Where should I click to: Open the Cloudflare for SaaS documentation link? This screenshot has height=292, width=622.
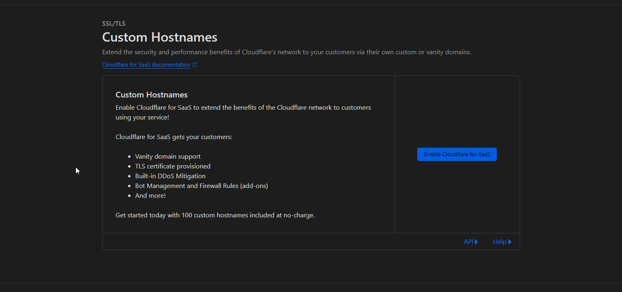click(x=146, y=65)
